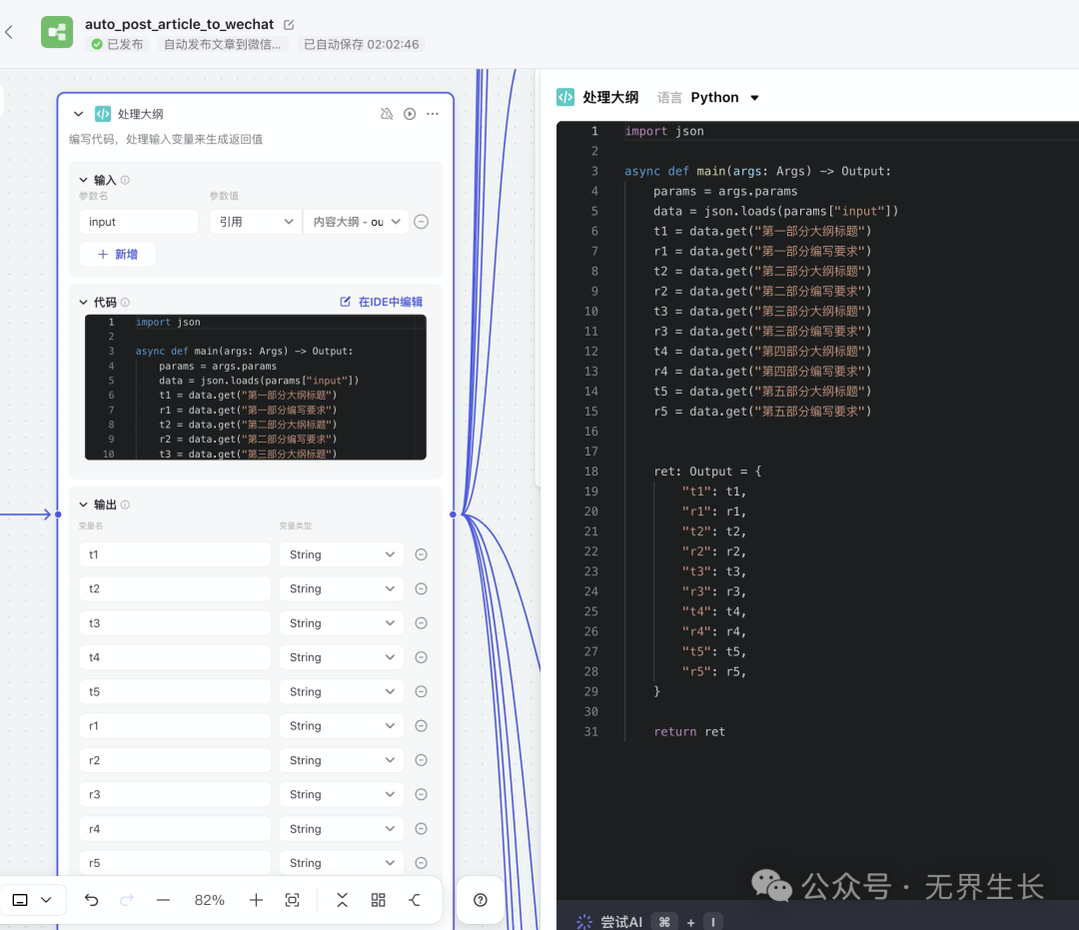Remove the input parameter row

point(422,222)
